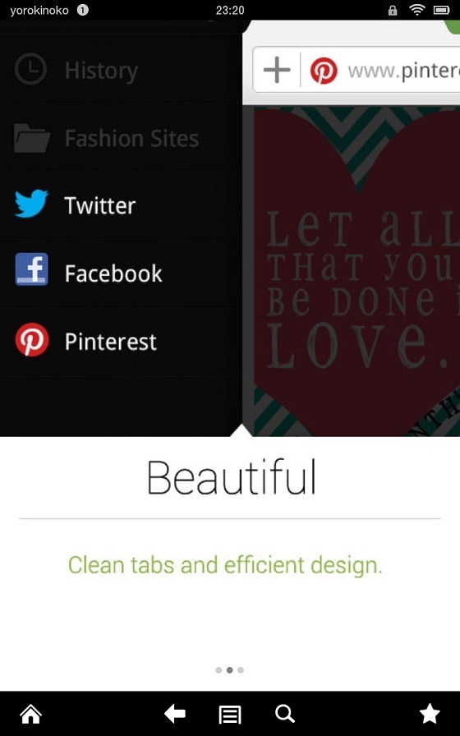Go back with the arrow icon

coord(175,714)
